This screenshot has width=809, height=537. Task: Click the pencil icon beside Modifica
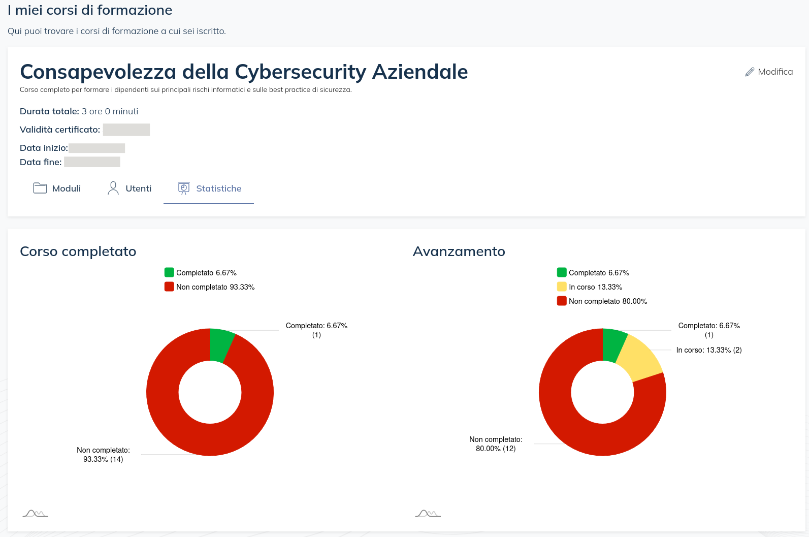coord(750,72)
